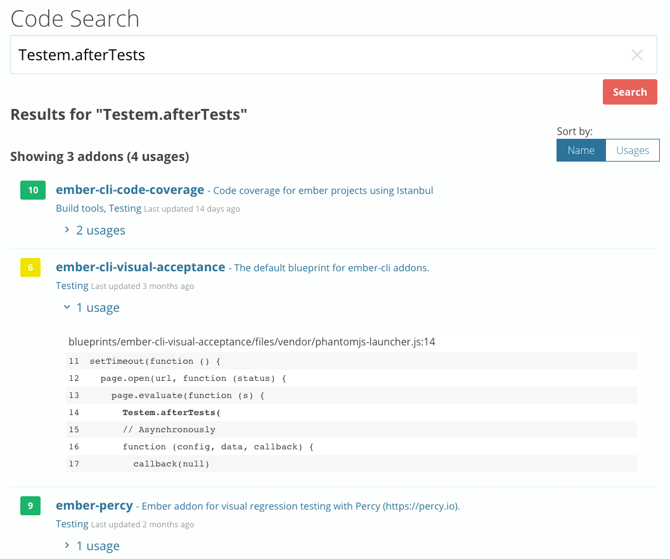Click the green score badge 10
The height and width of the screenshot is (559, 670).
click(33, 190)
